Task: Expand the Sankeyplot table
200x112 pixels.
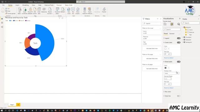Action: click(x=183, y=42)
